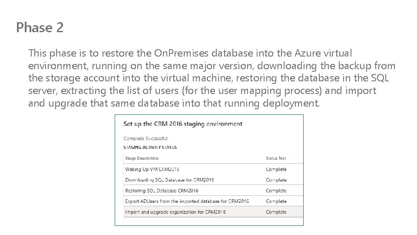Click "Azure virtual" in the description paragraph
The height and width of the screenshot is (235, 417).
323,53
